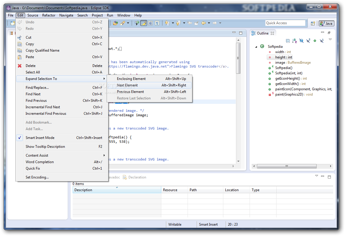The image size is (345, 236).
Task: Choose Enclosing Element in submenu
Action: click(x=149, y=79)
